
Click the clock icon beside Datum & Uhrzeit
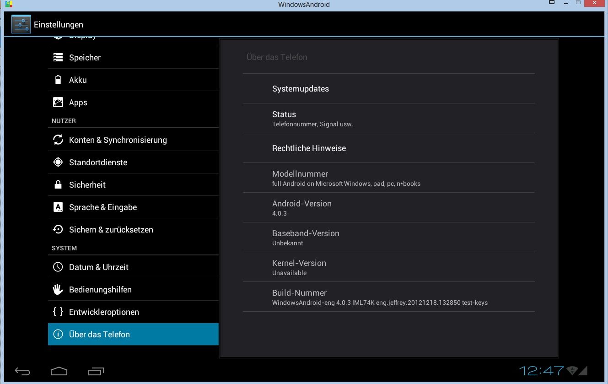point(58,267)
